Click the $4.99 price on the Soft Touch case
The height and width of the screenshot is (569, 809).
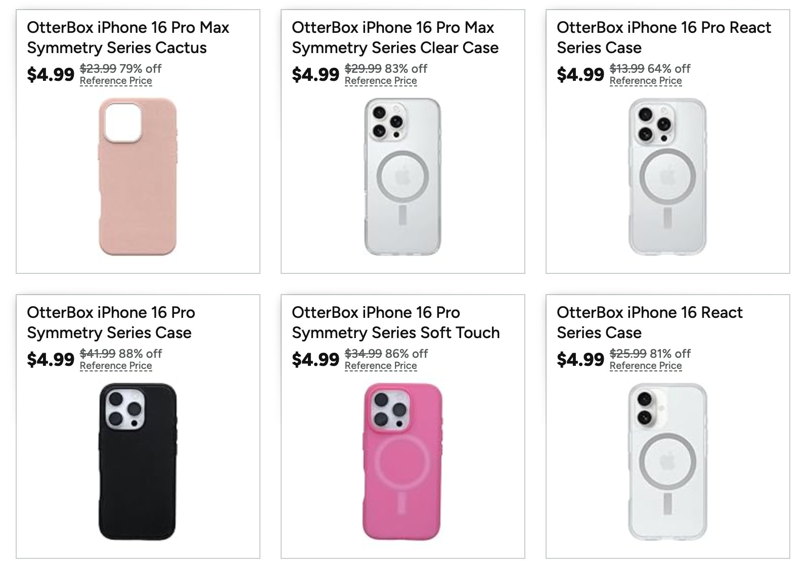pos(316,360)
